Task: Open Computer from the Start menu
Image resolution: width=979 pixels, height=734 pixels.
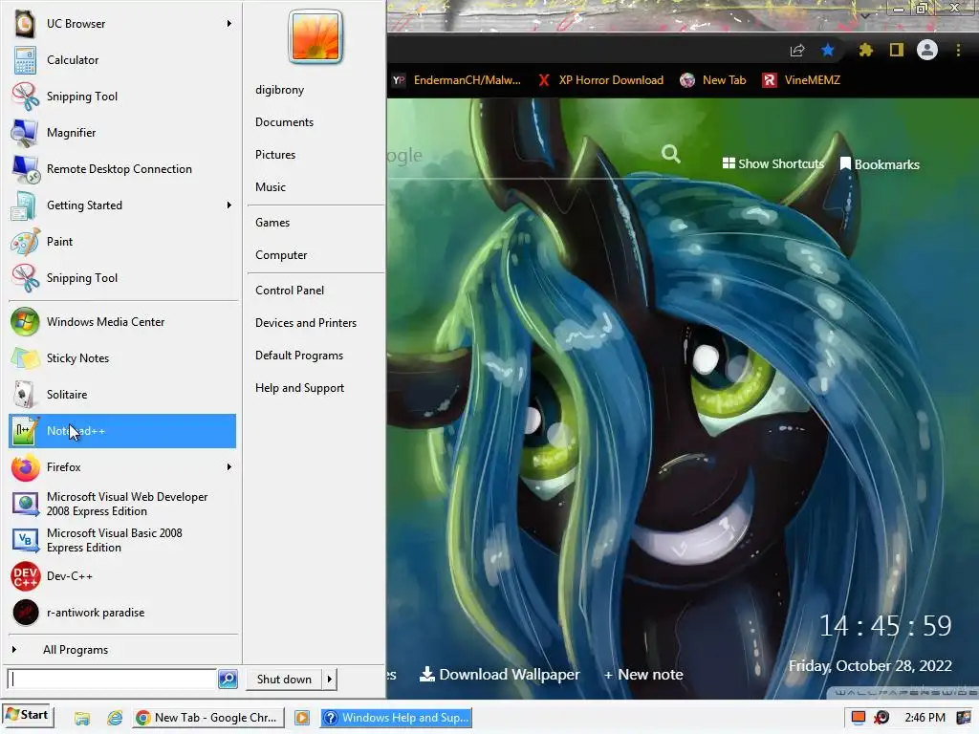Action: [281, 255]
